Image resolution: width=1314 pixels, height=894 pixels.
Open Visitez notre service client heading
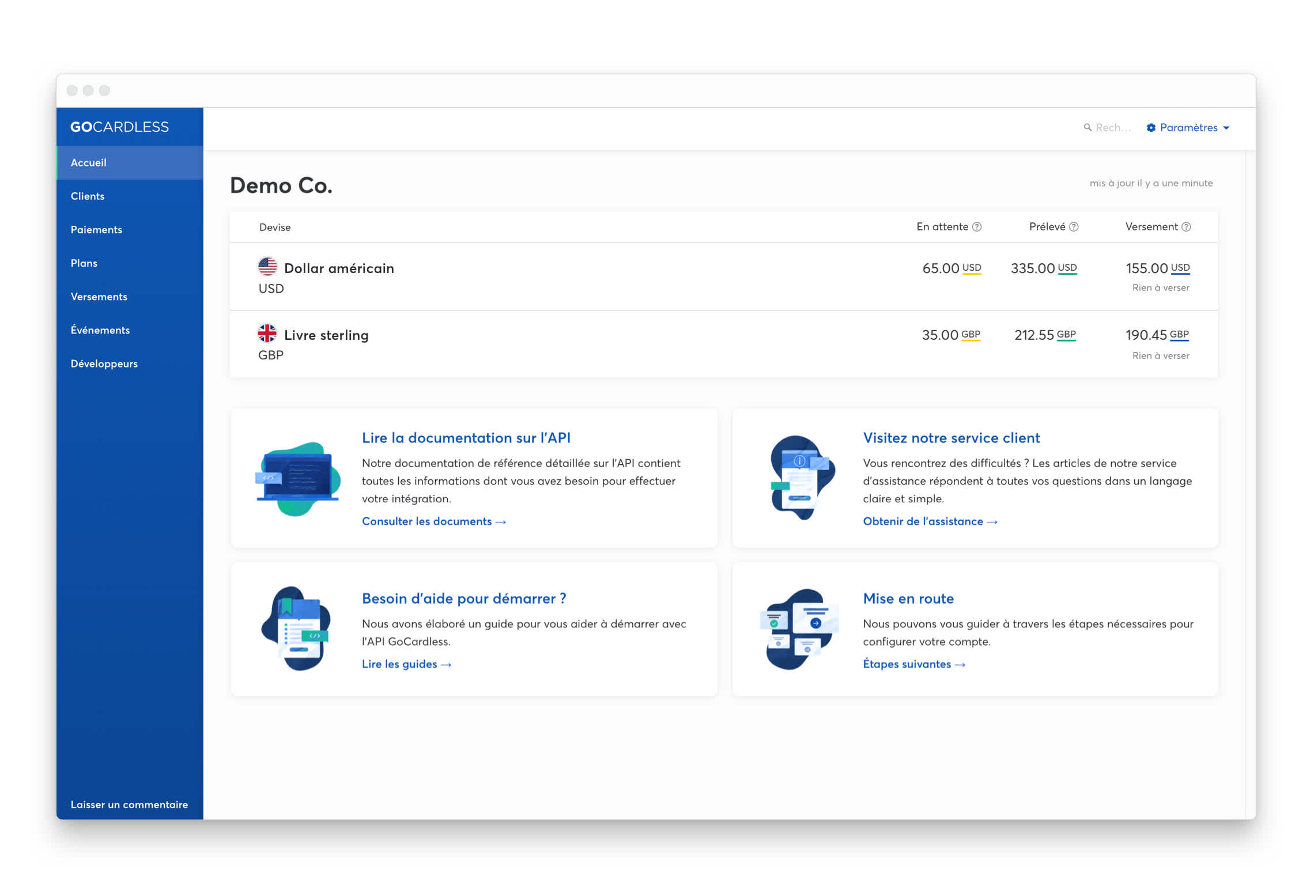[951, 438]
